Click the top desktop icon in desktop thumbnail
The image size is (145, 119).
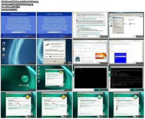click(x=4, y=43)
